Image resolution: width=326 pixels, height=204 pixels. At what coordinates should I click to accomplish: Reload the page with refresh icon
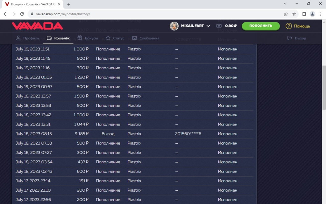click(22, 14)
